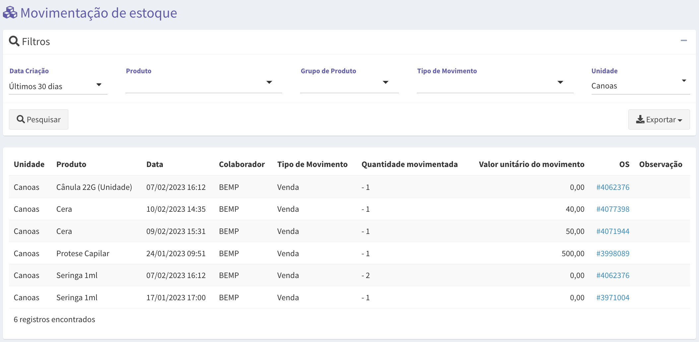This screenshot has width=699, height=342.
Task: Open the Unidade dropdown showing Canoas
Action: click(641, 85)
